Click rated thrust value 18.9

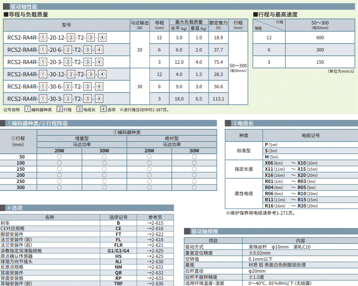pyautogui.click(x=218, y=37)
